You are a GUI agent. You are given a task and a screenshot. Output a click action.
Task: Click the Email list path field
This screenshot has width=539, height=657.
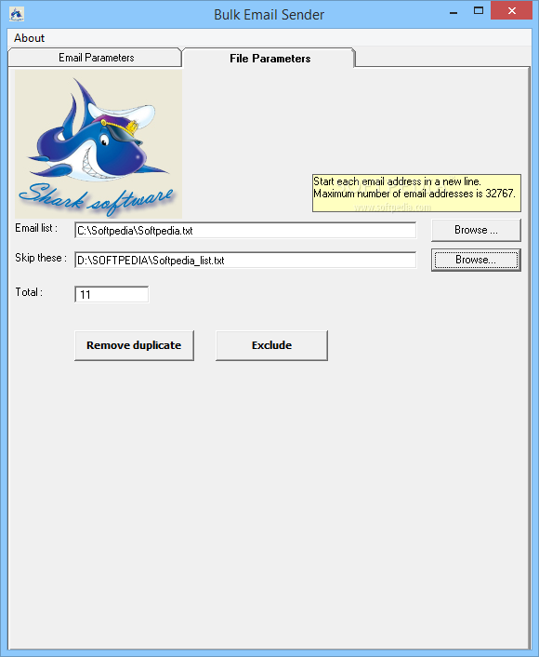coord(245,231)
